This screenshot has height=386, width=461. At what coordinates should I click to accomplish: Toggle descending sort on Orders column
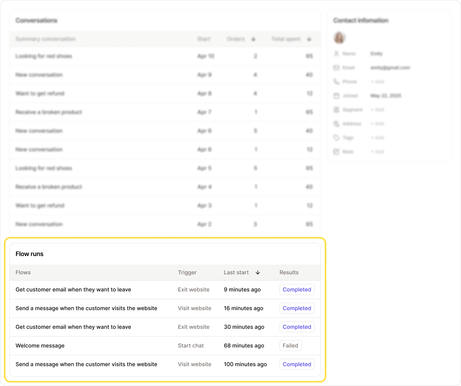tap(253, 39)
